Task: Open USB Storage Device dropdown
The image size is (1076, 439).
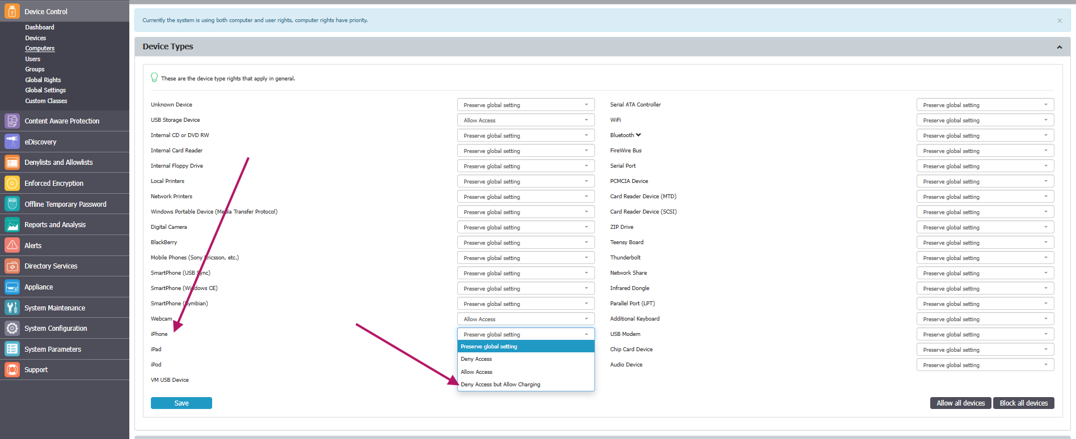Action: 526,120
